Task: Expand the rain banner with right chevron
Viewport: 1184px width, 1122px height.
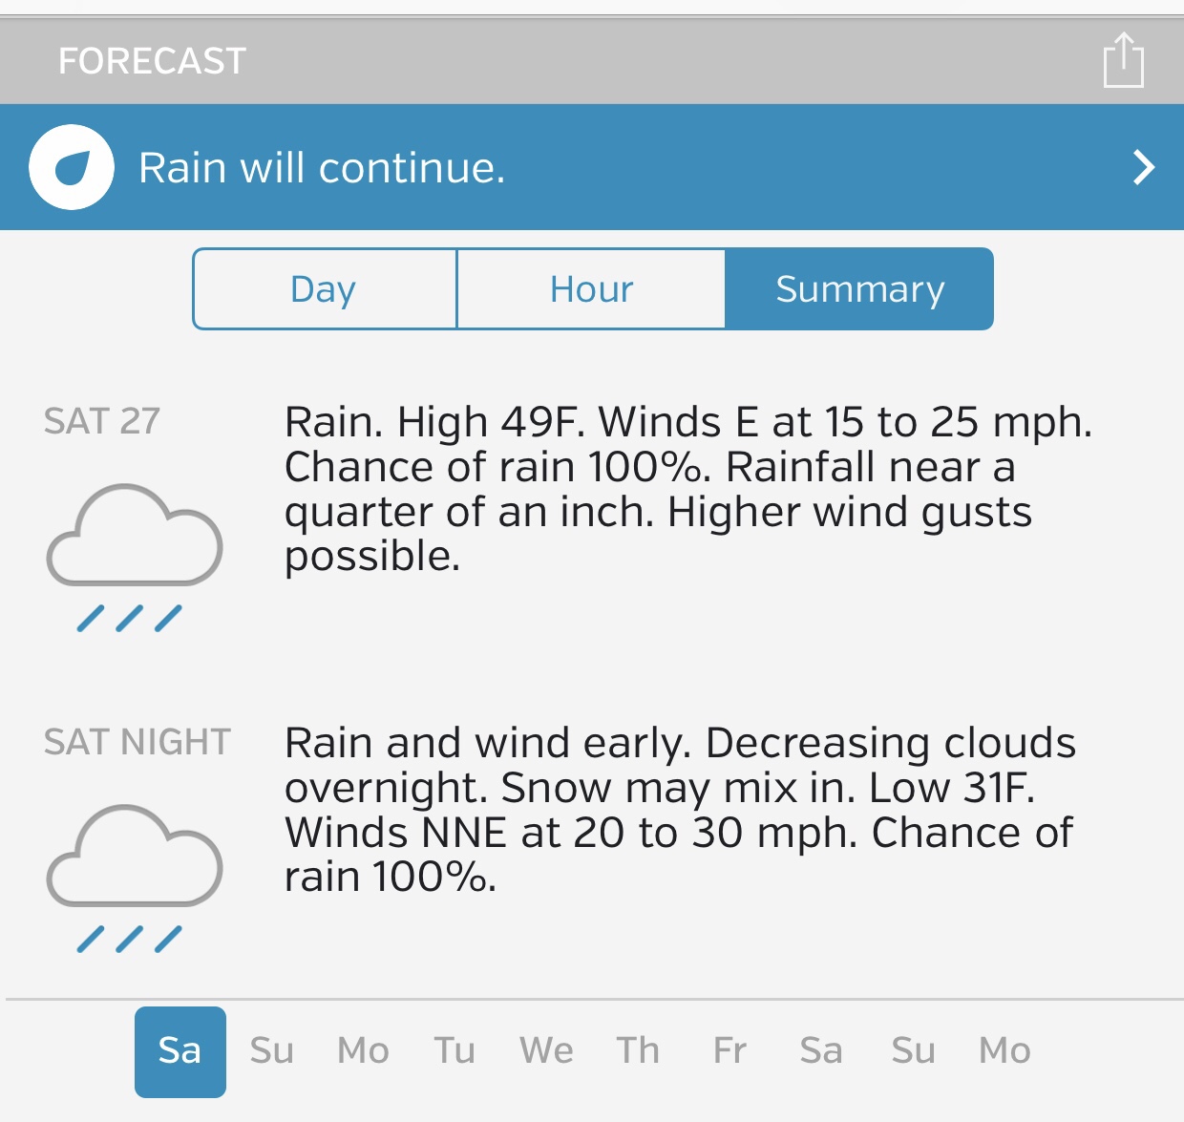Action: (1143, 167)
